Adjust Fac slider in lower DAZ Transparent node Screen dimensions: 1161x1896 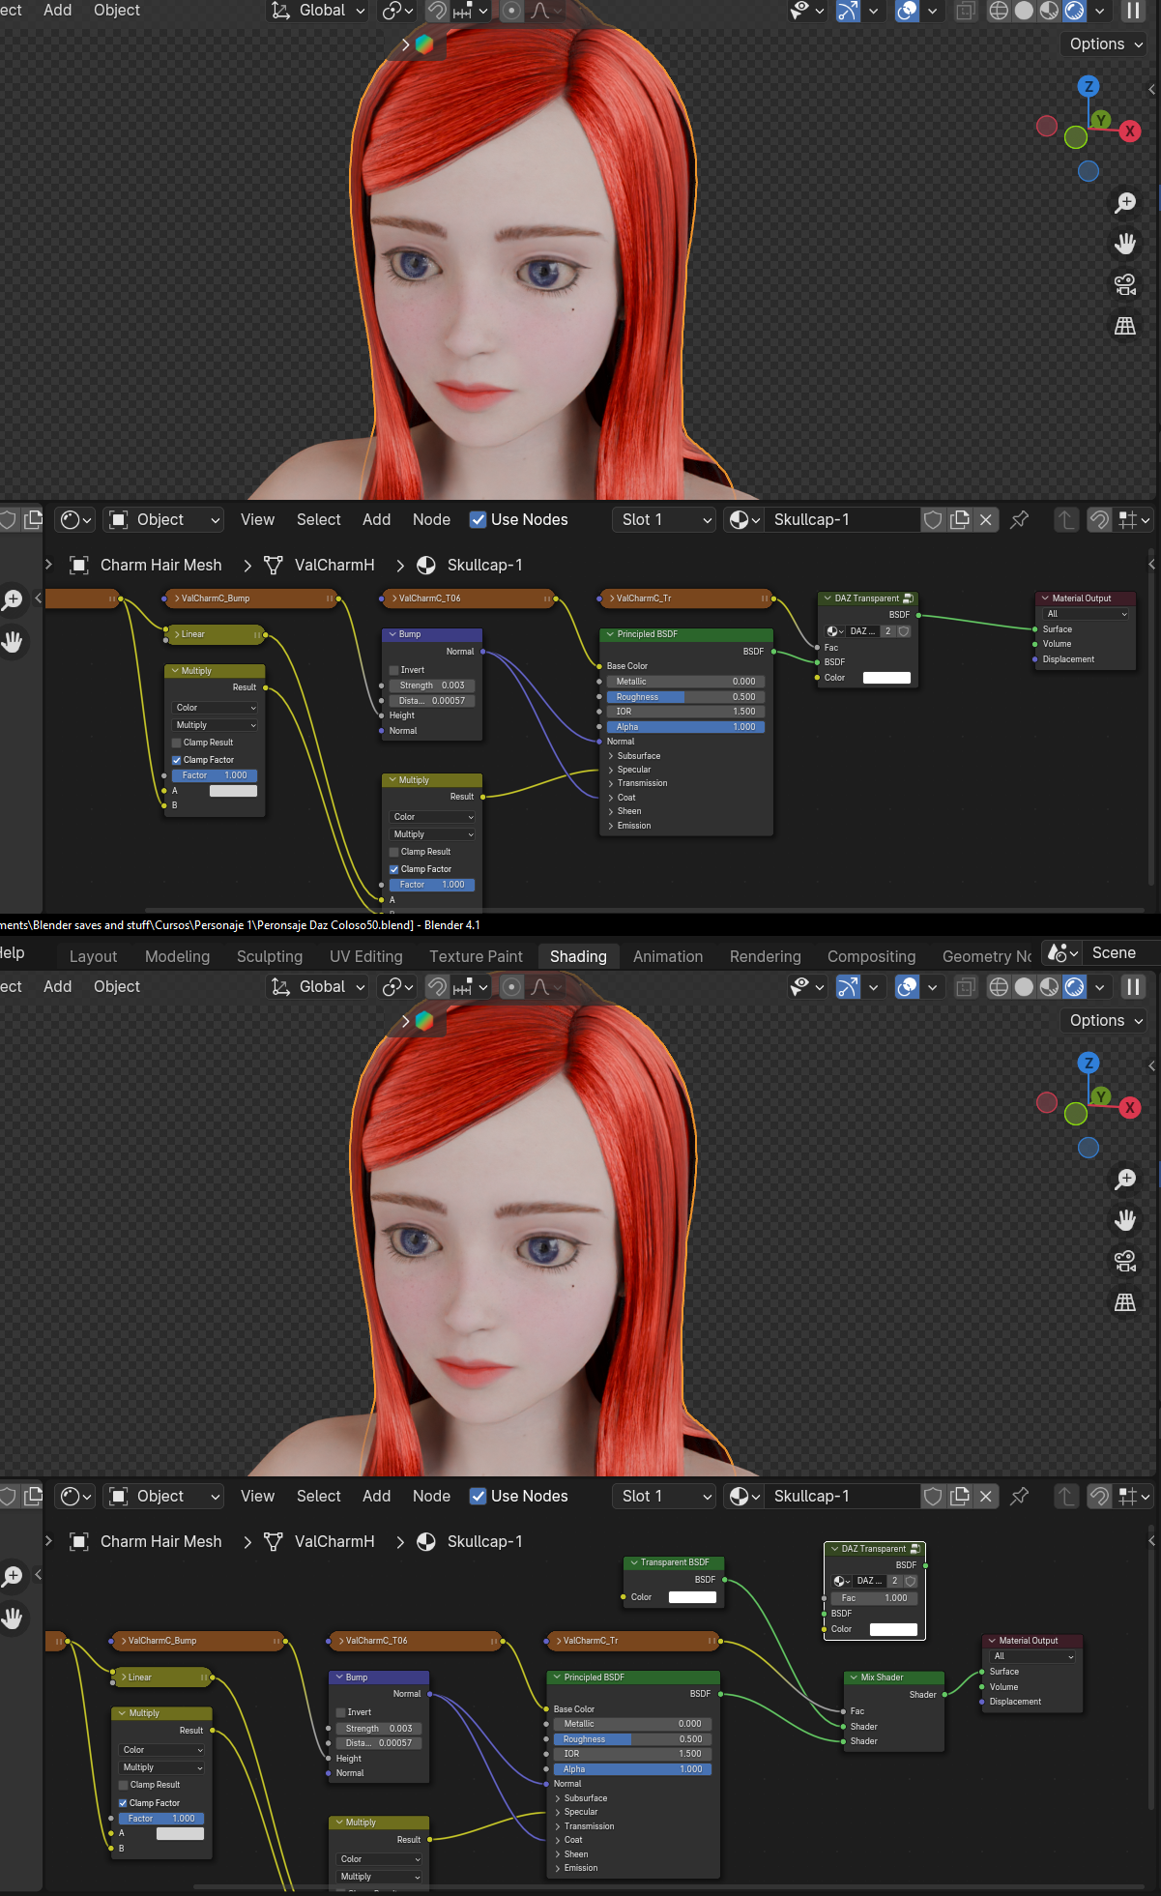click(x=874, y=1598)
